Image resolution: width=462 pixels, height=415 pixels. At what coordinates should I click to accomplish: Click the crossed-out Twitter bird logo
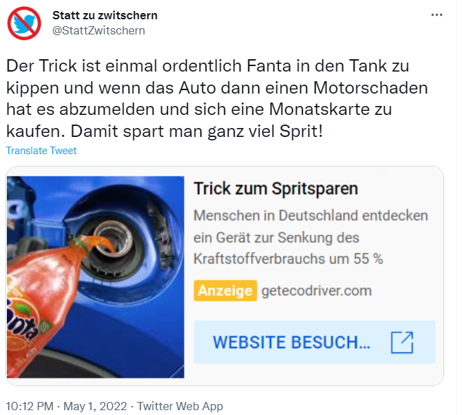(24, 23)
